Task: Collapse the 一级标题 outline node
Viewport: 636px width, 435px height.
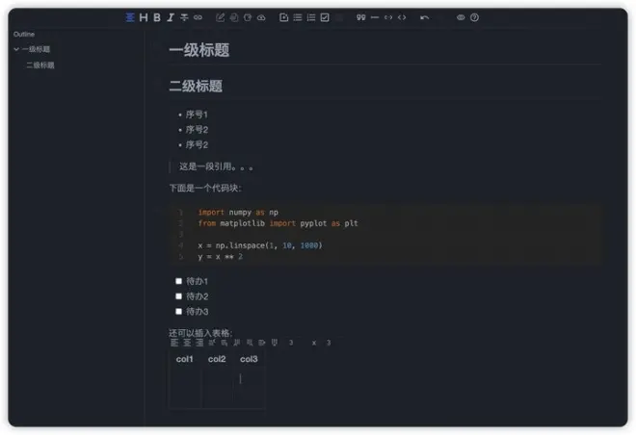Action: pyautogui.click(x=16, y=49)
